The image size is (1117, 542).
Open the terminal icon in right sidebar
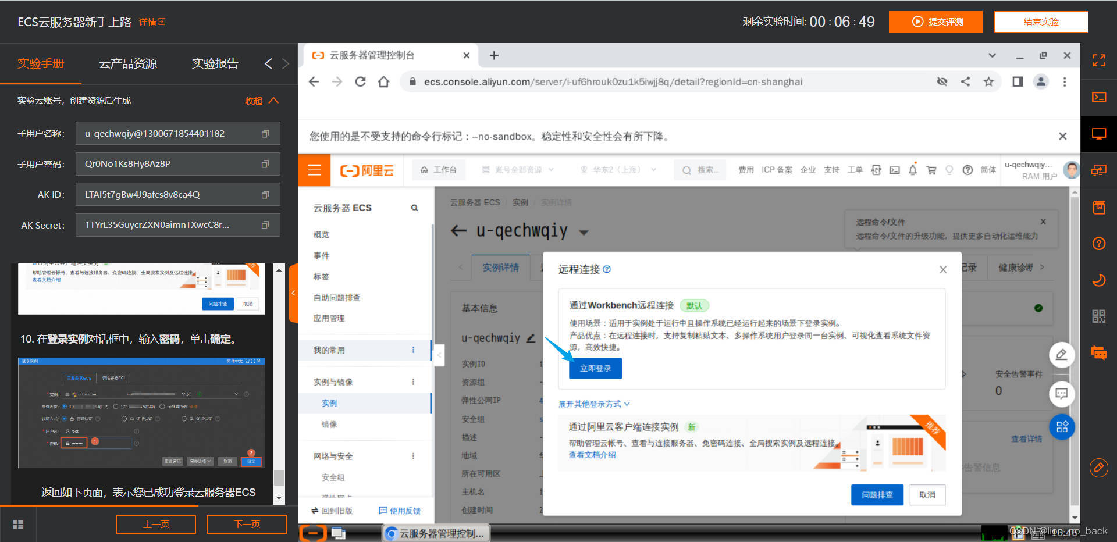coord(1098,97)
